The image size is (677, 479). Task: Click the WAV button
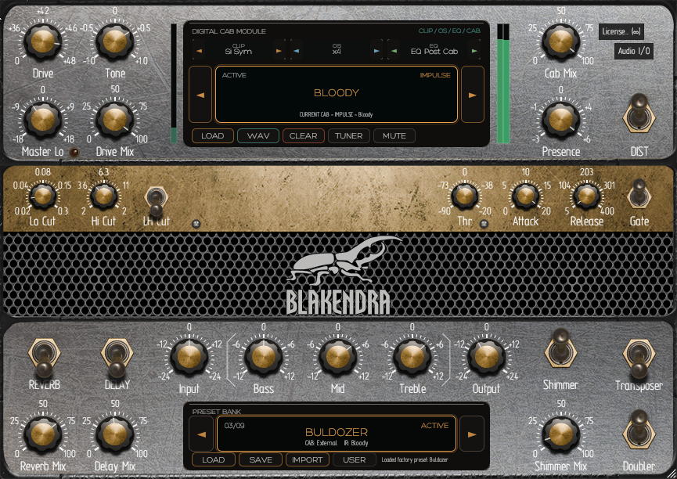click(x=258, y=135)
